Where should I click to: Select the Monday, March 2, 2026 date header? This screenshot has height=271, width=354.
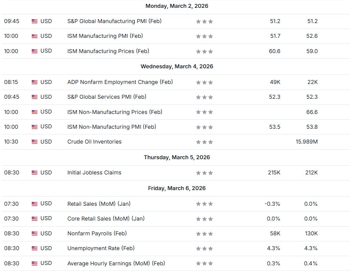[177, 6]
